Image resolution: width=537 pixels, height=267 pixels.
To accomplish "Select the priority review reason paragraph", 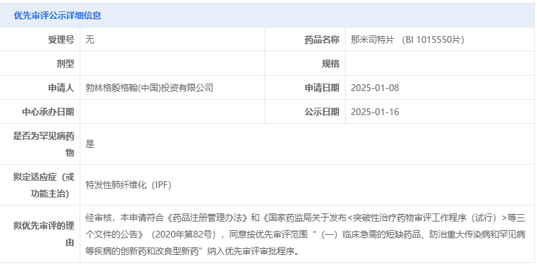I will click(305, 234).
